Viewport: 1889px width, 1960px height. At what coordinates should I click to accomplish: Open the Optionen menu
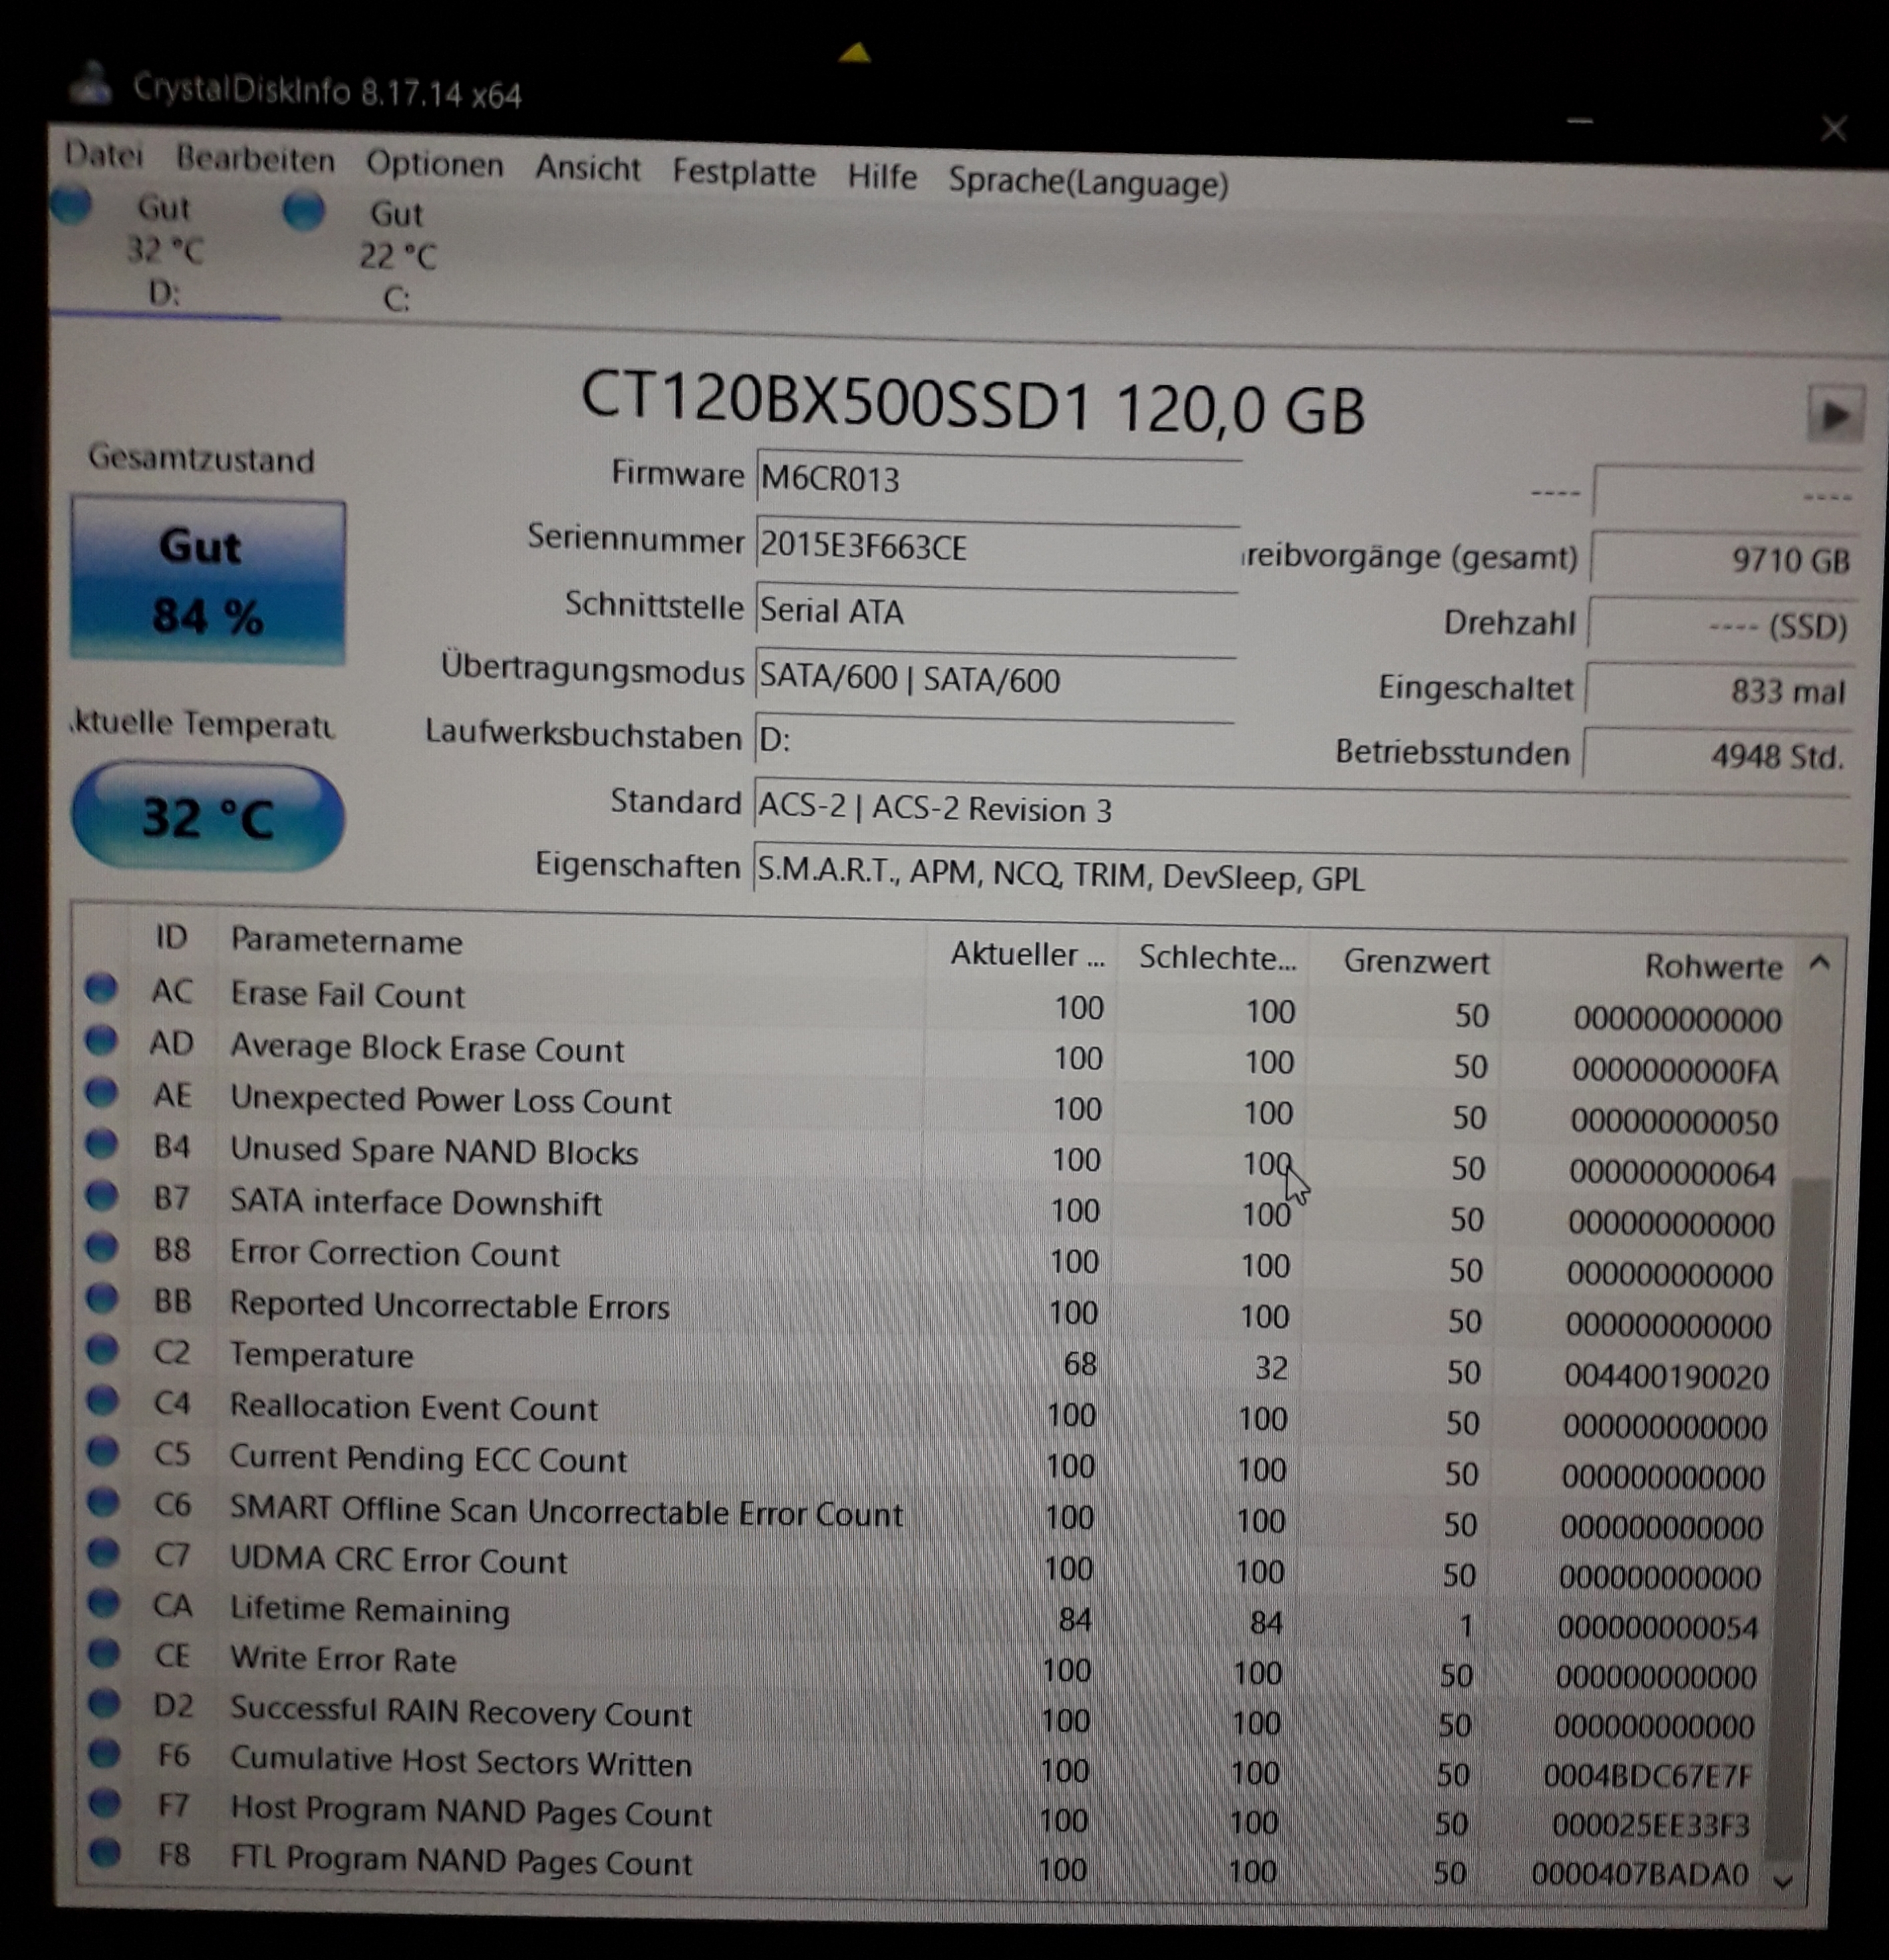click(434, 164)
